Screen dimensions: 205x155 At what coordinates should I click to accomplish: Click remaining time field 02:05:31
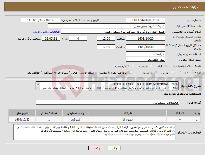(x=51, y=38)
